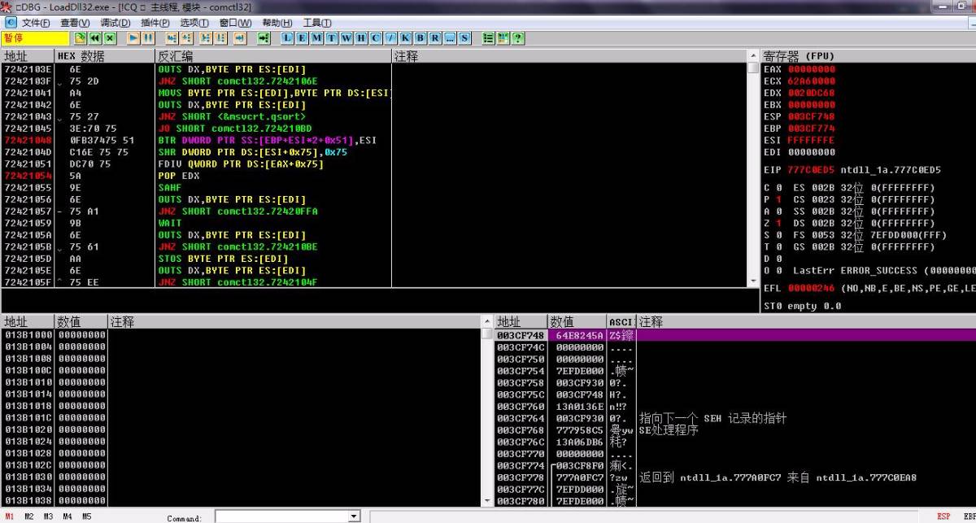The image size is (976, 523).
Task: Click the application icon left of 文件(F) menu
Action: coord(10,23)
